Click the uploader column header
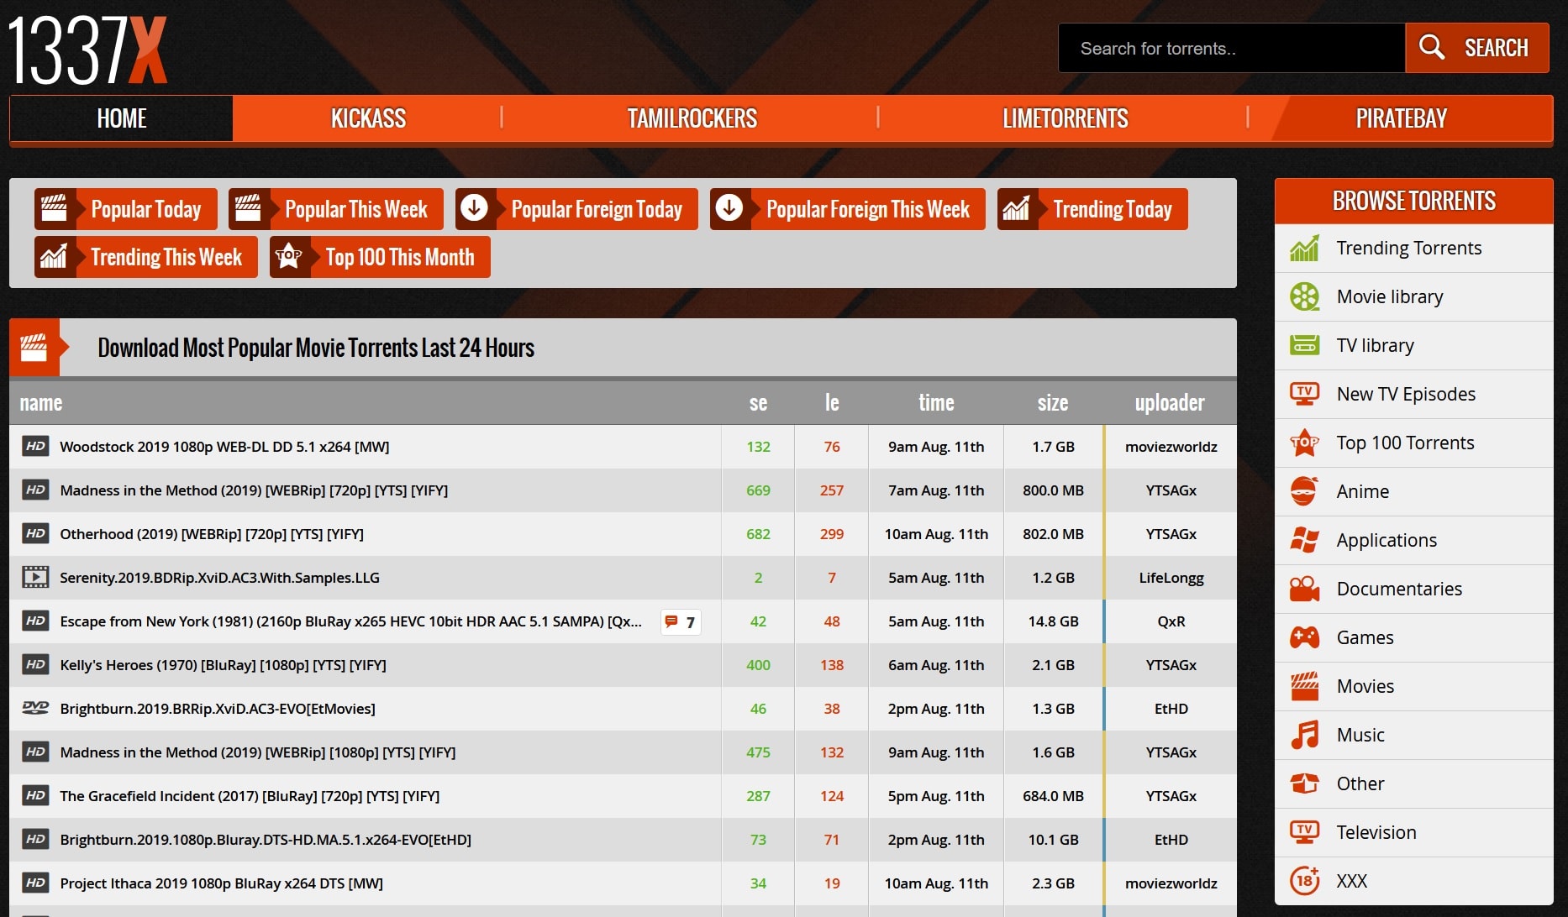Image resolution: width=1568 pixels, height=917 pixels. (1169, 403)
